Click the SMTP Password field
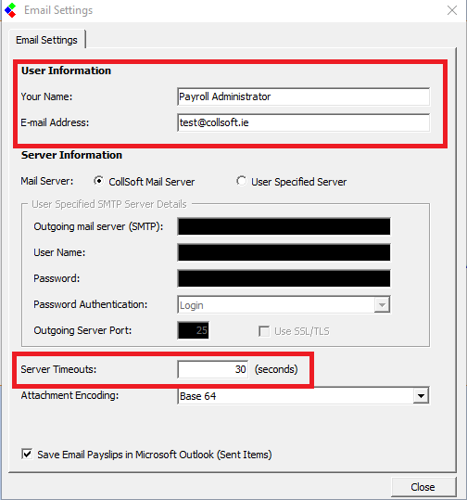 pos(284,278)
